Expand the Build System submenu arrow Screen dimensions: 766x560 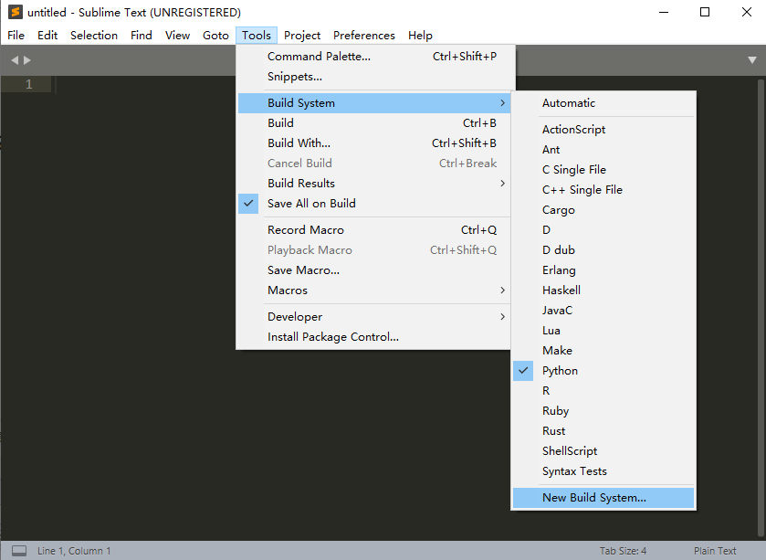click(503, 103)
